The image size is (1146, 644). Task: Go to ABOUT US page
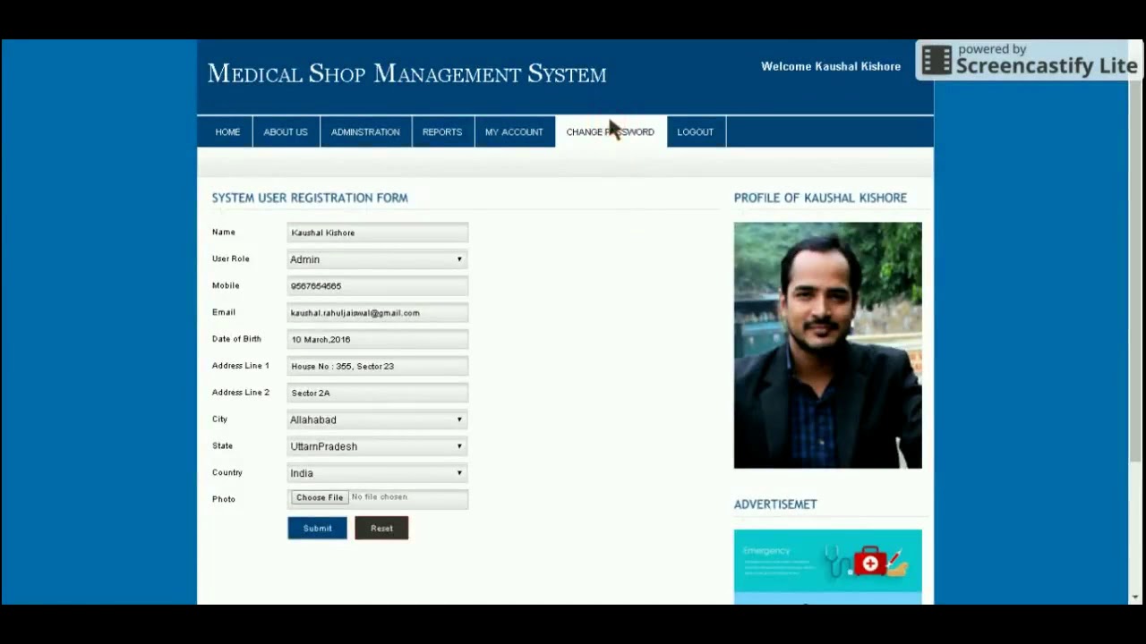[x=286, y=131]
